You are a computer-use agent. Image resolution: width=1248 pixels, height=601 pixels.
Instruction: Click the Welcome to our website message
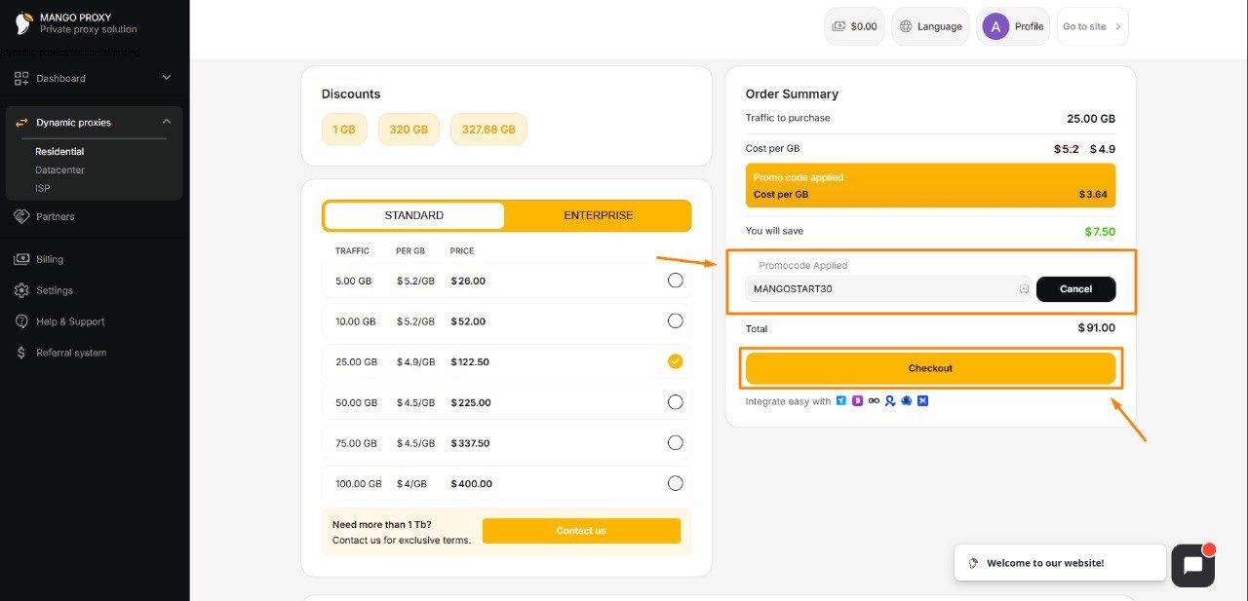(x=1060, y=563)
